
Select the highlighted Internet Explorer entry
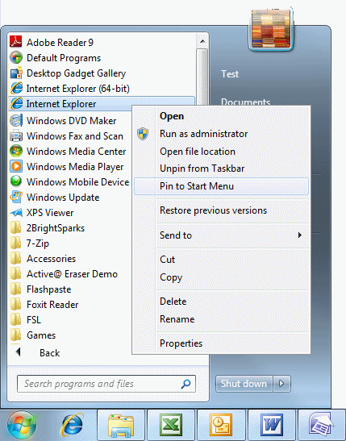[102, 104]
